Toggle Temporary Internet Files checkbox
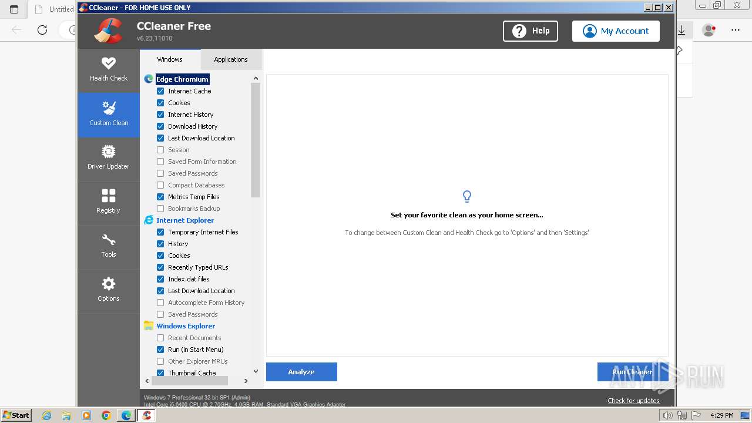This screenshot has width=752, height=423. pos(160,232)
